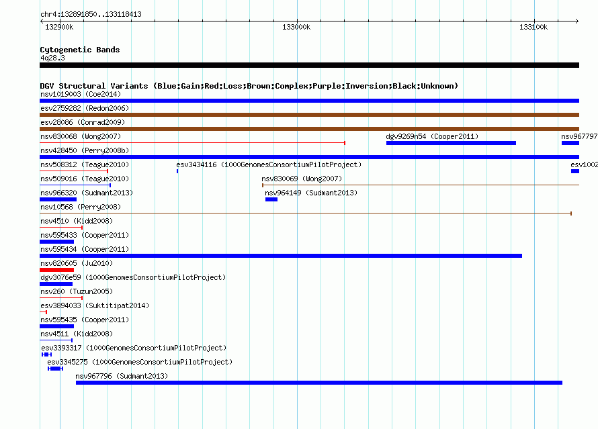Click the nsv830069 (Wong2007) label
The height and width of the screenshot is (429, 598).
(x=302, y=179)
